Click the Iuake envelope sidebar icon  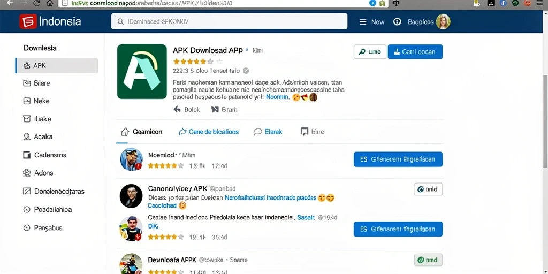pyautogui.click(x=27, y=119)
